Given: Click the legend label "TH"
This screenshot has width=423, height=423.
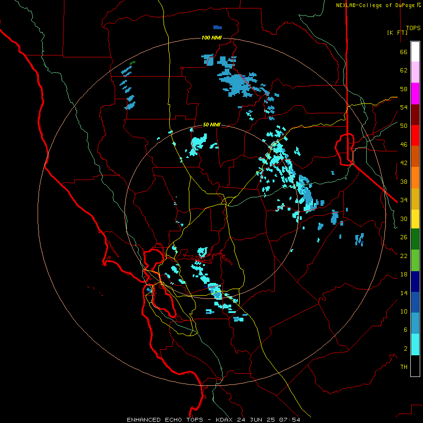Looking at the screenshot, I should (x=404, y=367).
